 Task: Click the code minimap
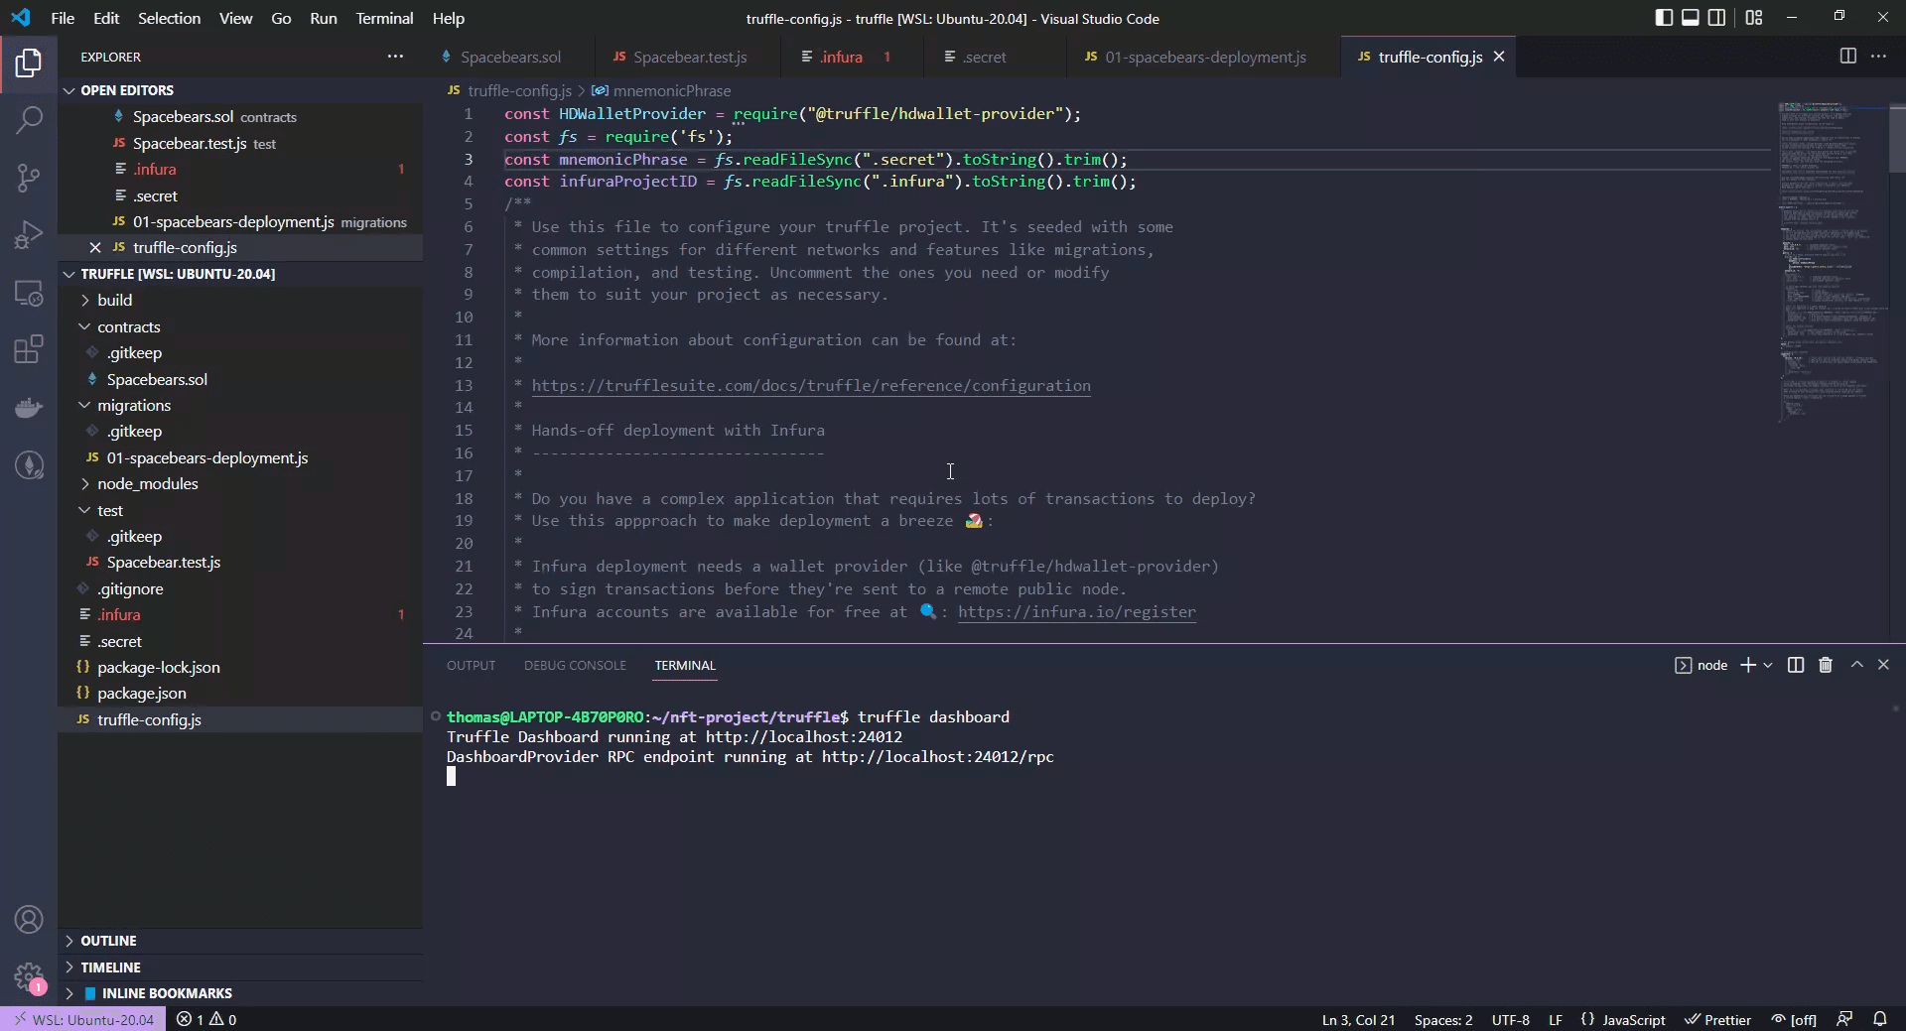(1832, 263)
